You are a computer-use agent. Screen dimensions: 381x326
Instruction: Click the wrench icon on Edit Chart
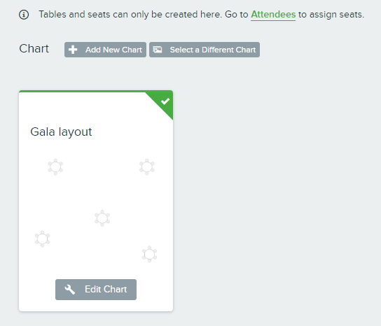(70, 290)
